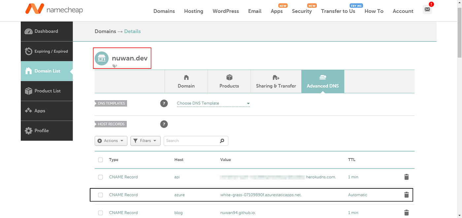Open the blog record type dropdown
The image size is (462, 218).
[123, 212]
